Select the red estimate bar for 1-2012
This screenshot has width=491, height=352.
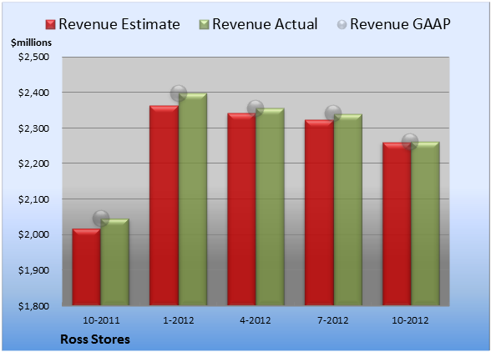point(164,205)
